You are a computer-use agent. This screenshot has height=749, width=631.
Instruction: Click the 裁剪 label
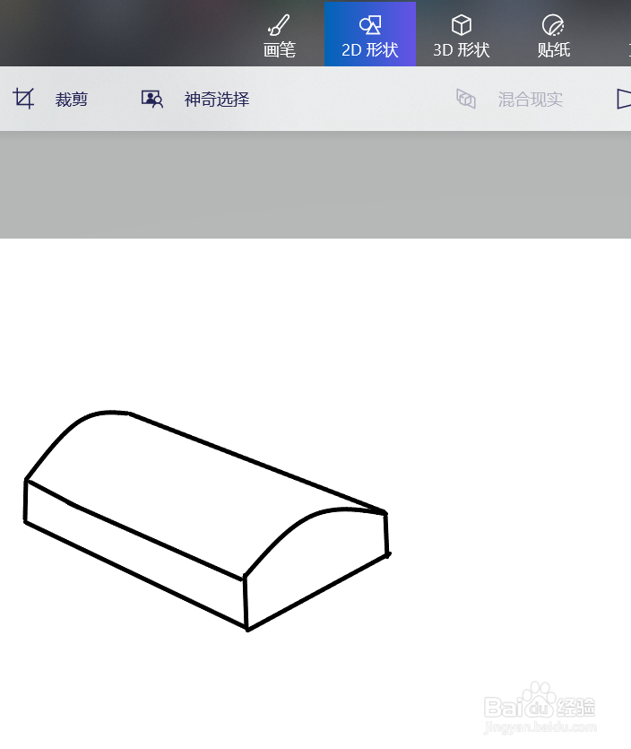click(71, 100)
